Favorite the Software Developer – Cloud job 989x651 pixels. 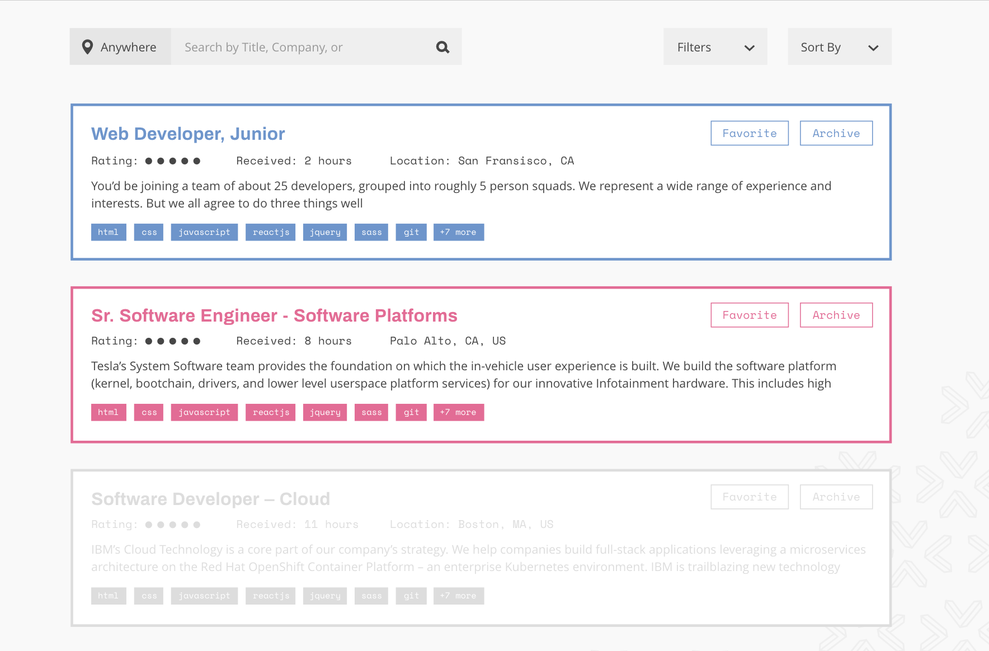(x=749, y=497)
